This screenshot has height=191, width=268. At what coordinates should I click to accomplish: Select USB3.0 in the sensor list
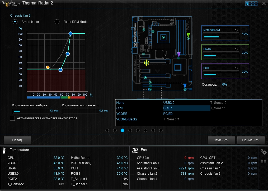pos(169,103)
